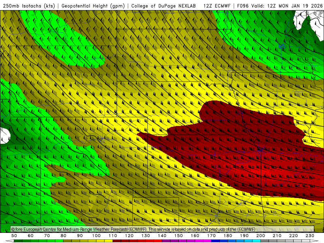
Task: Click the '220' colorbar label
Action: point(293,236)
